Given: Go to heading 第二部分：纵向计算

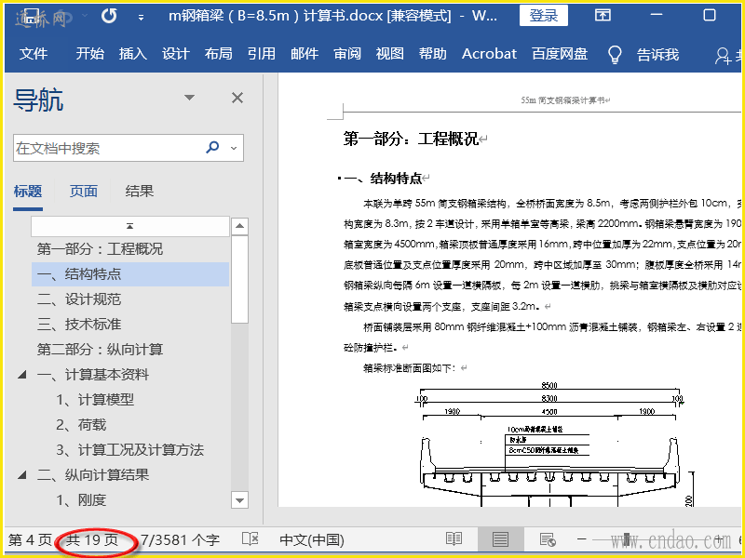Looking at the screenshot, I should pyautogui.click(x=100, y=350).
